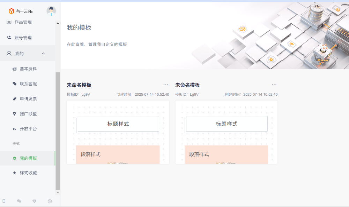Click the sidebar scrollbar up arrow
This screenshot has height=207, width=349.
point(58,23)
